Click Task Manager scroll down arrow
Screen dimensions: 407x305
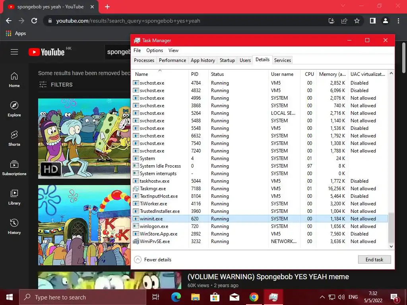(x=391, y=246)
